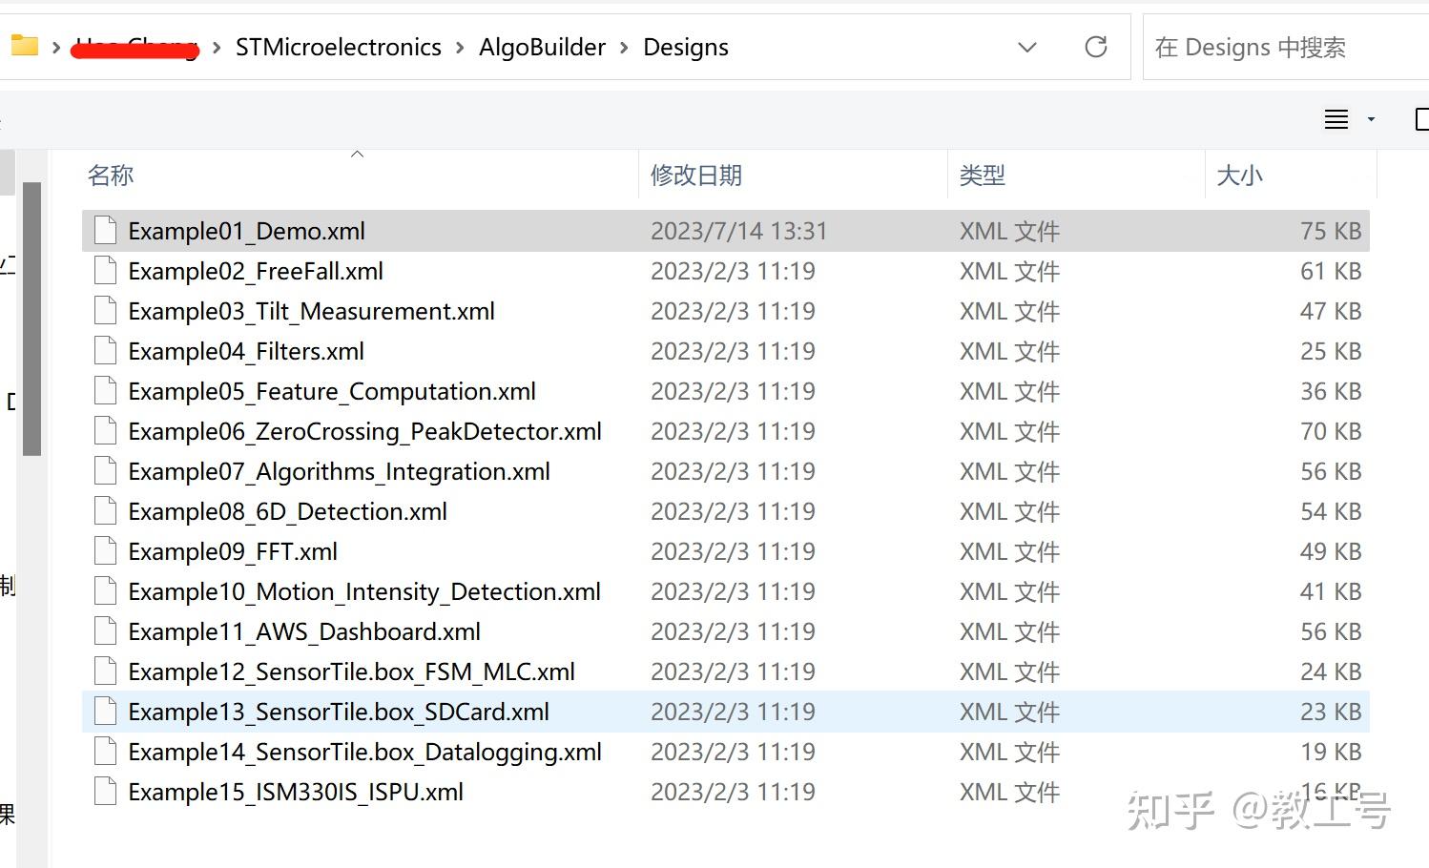The height and width of the screenshot is (868, 1429).
Task: Navigate to the STMicroelectronics breadcrumb
Action: coord(338,48)
